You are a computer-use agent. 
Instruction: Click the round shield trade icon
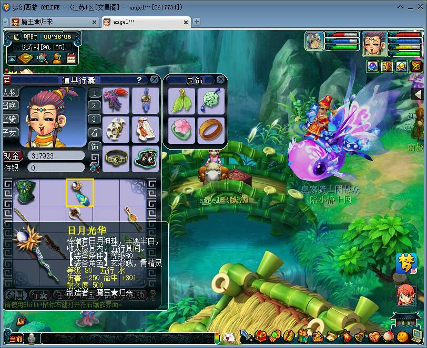289,336
